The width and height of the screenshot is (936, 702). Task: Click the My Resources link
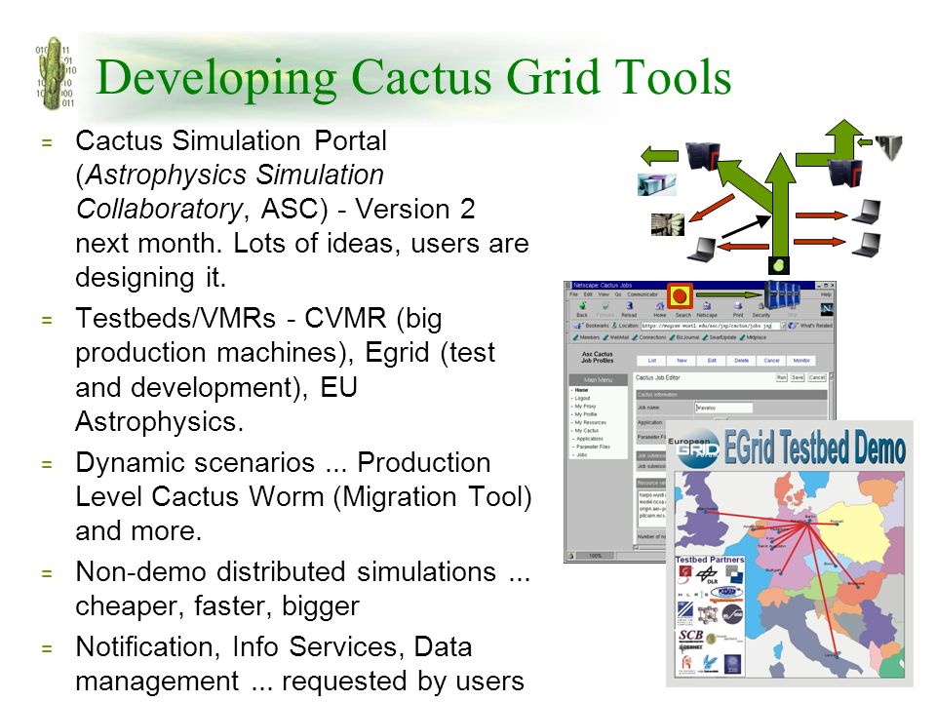590,422
